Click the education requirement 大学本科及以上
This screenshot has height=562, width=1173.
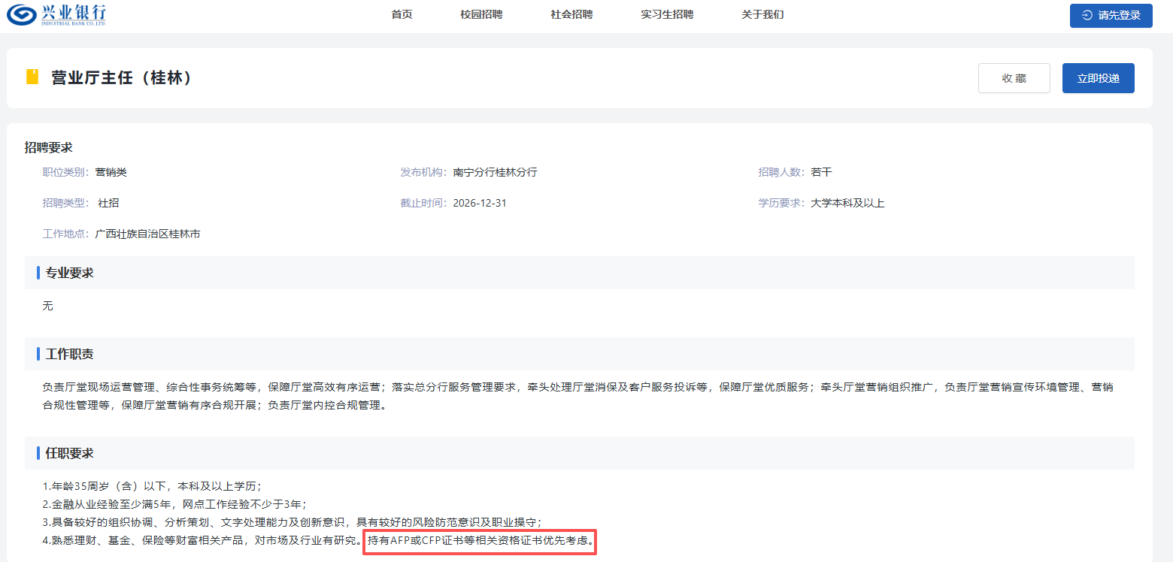[x=847, y=203]
